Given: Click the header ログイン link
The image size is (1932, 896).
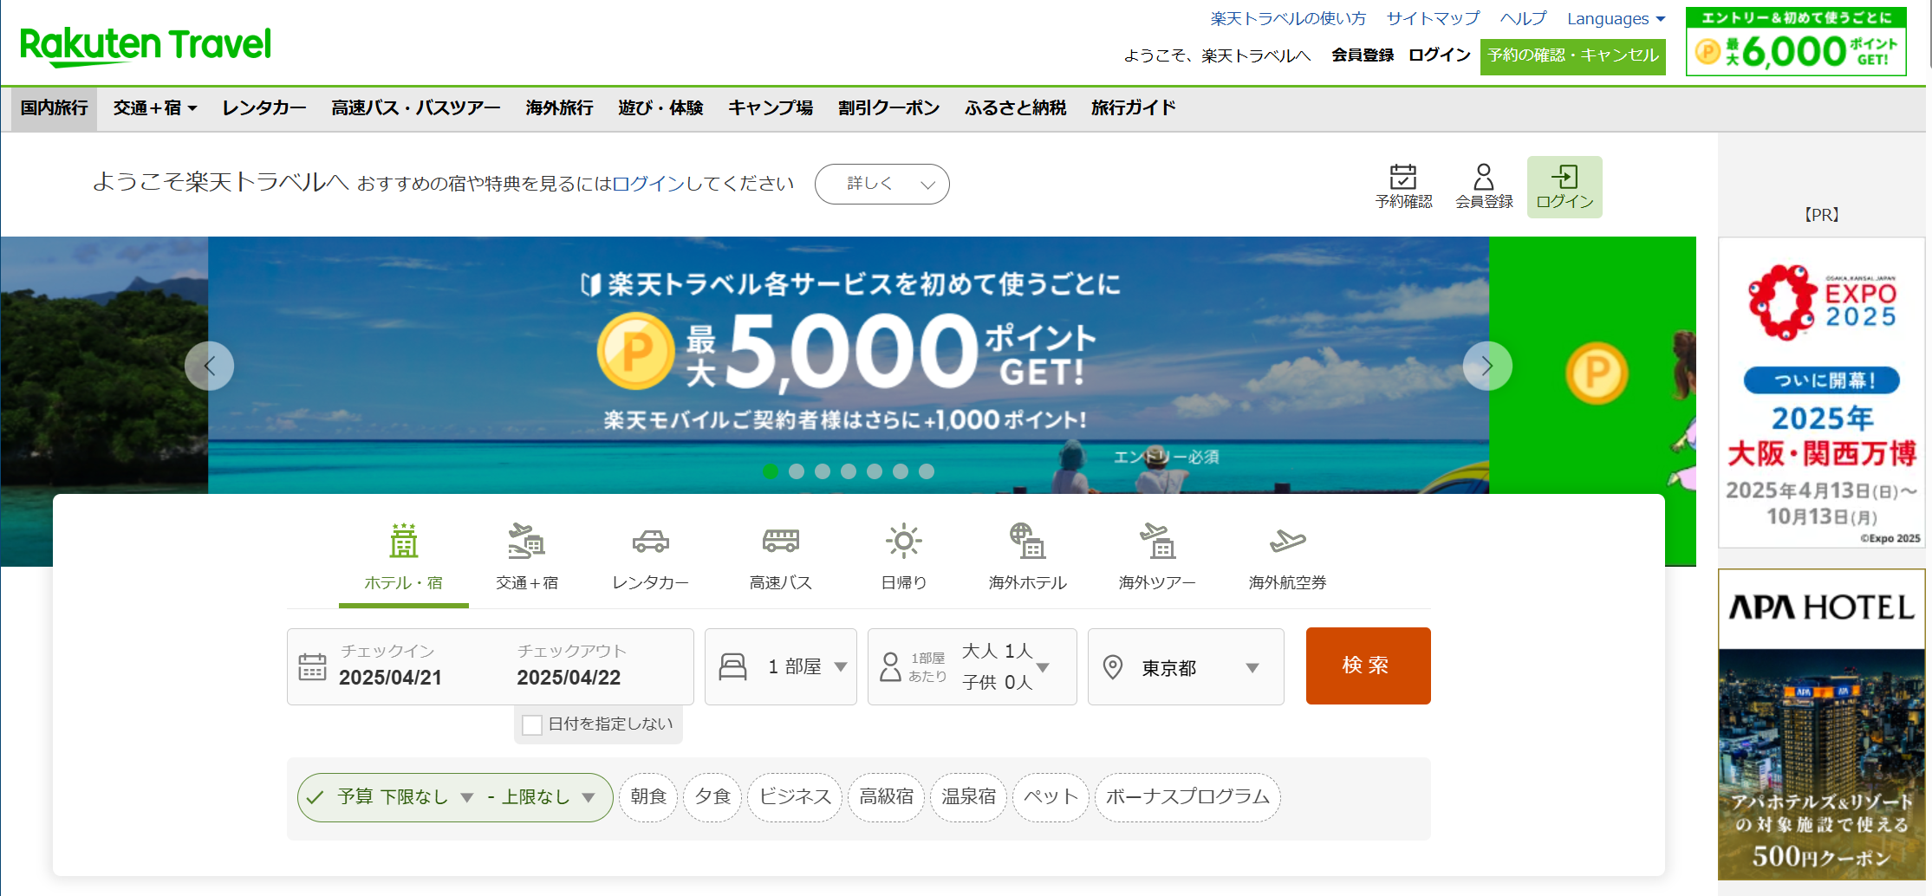Looking at the screenshot, I should [1440, 55].
